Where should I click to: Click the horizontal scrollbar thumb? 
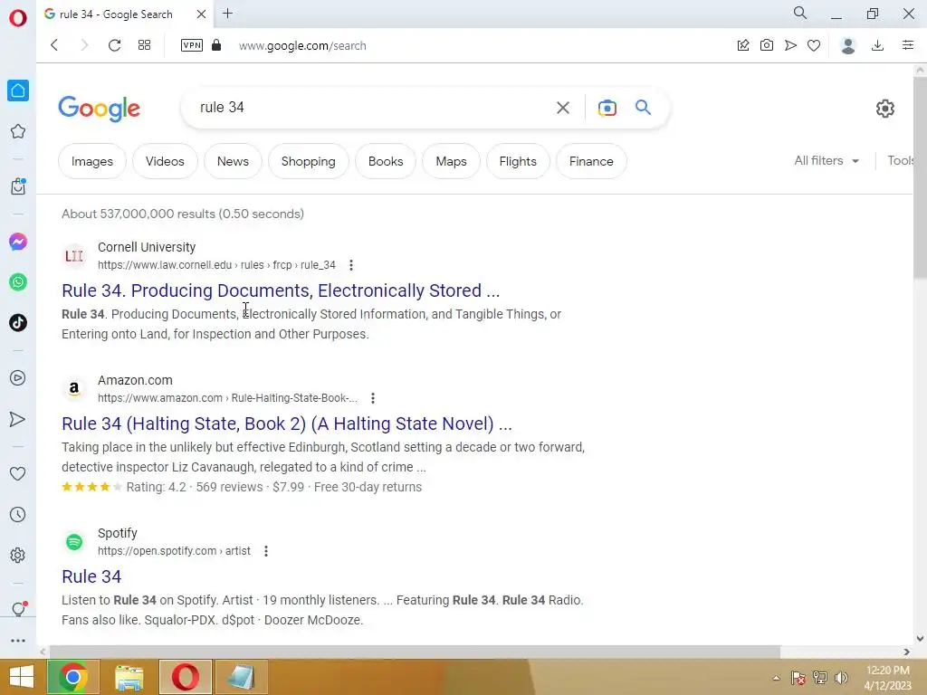click(415, 652)
